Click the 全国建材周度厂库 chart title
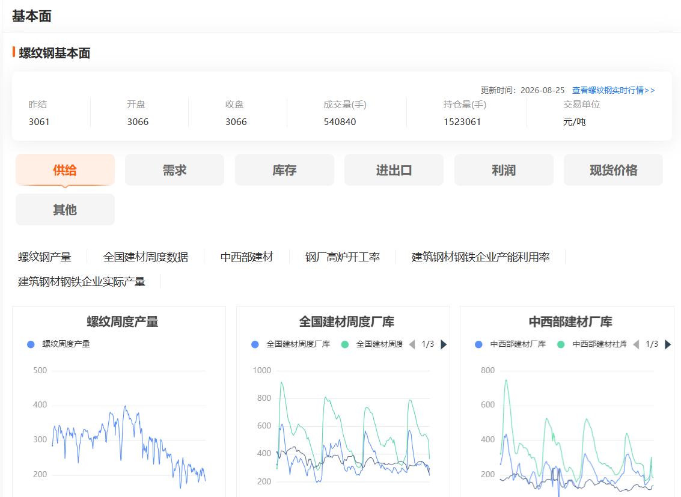Viewport: 681px width, 497px height. pyautogui.click(x=346, y=322)
